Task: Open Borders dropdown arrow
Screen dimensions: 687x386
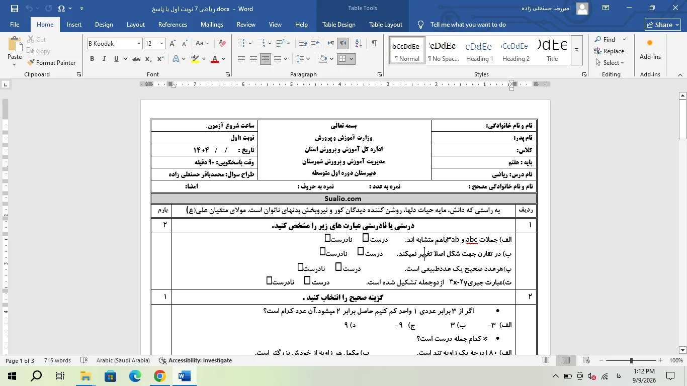Action: tap(351, 59)
